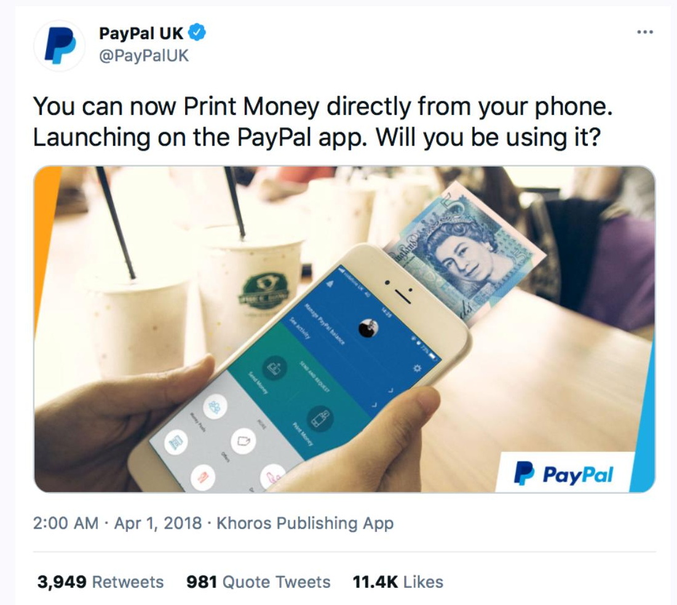View the 981 Quote Tweets
The height and width of the screenshot is (605, 677).
click(258, 582)
